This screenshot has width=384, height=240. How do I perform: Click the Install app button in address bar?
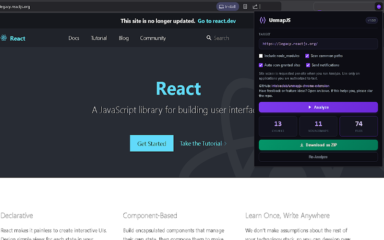pos(228,7)
